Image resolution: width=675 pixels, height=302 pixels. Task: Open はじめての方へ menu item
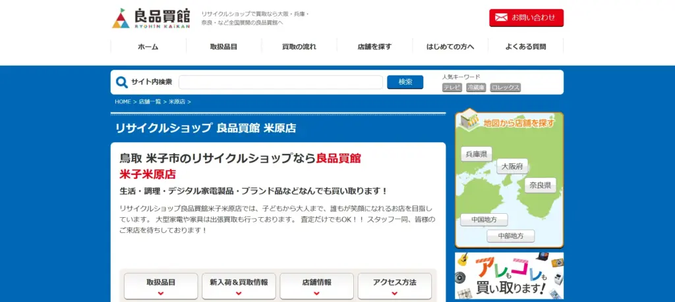click(450, 47)
